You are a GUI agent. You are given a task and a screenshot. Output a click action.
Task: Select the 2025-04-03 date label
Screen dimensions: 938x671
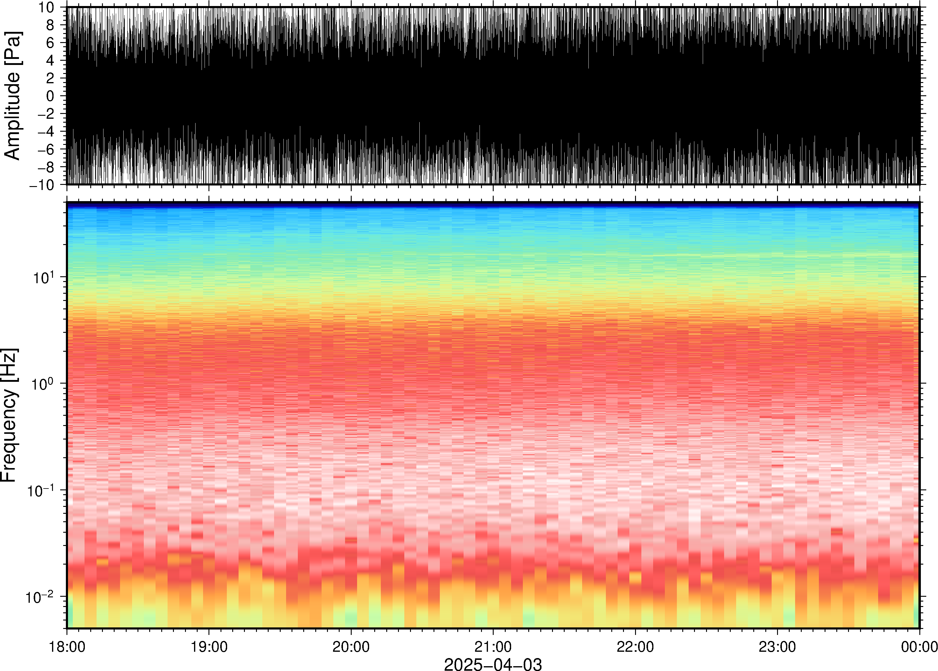(493, 664)
